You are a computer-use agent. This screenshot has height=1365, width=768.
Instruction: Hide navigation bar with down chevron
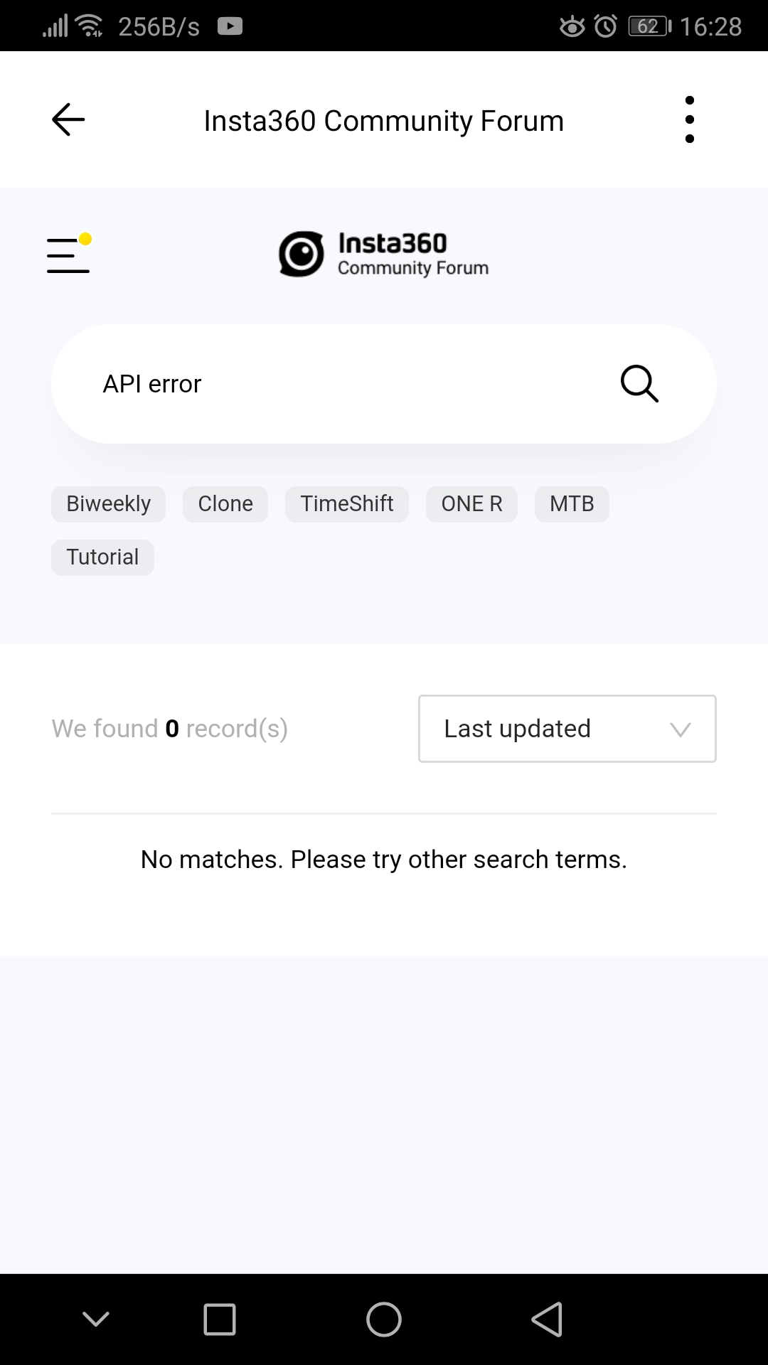pos(95,1319)
